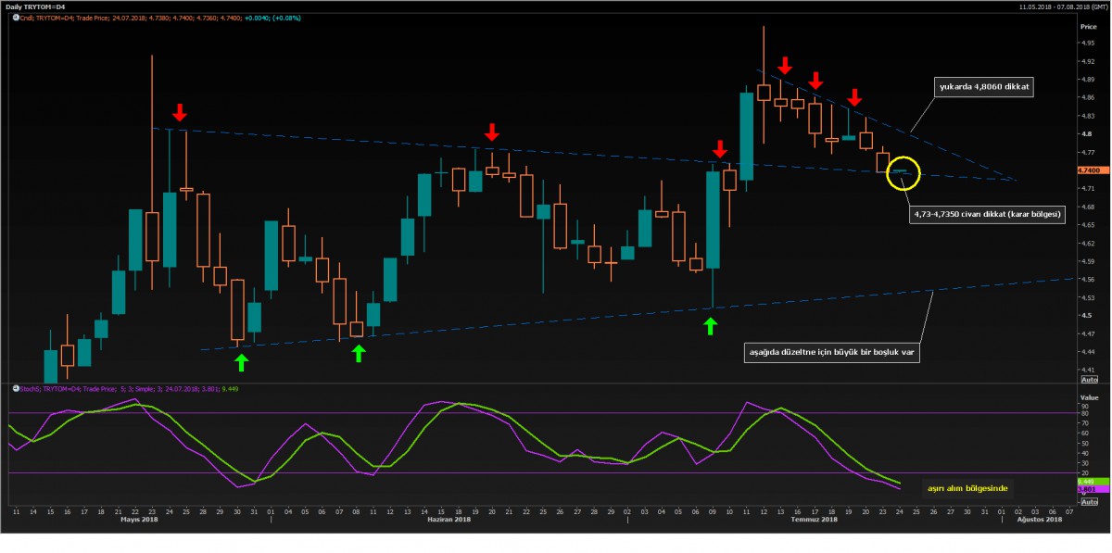This screenshot has height=553, width=1112.
Task: Click the '4,73-4,7350 civarı dikkat' annotation box
Action: [987, 213]
